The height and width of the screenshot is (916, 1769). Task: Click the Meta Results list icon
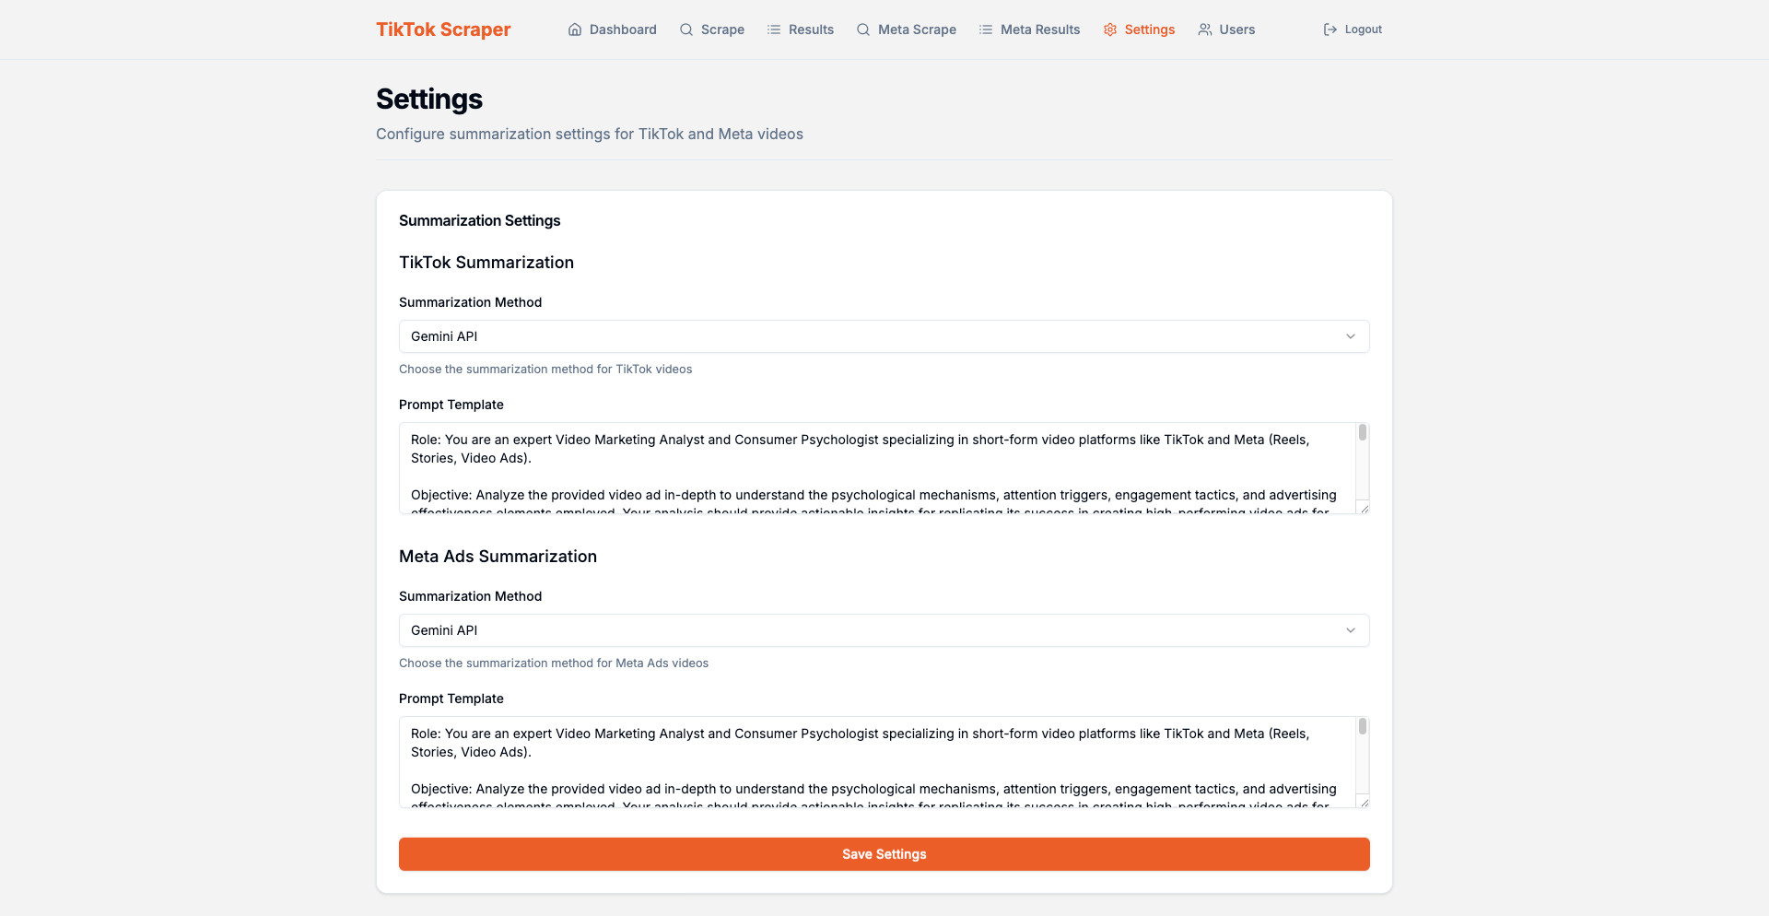tap(986, 29)
